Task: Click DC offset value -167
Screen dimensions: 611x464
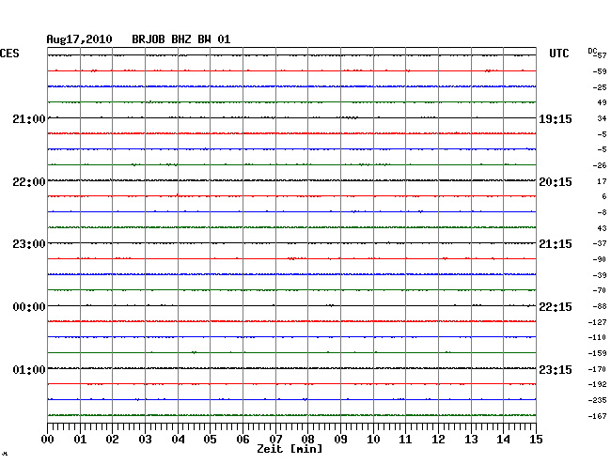Action: click(597, 416)
